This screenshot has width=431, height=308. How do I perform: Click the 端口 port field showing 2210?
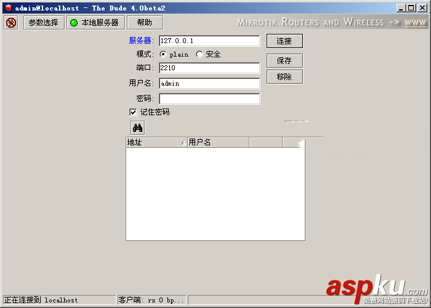tap(209, 68)
